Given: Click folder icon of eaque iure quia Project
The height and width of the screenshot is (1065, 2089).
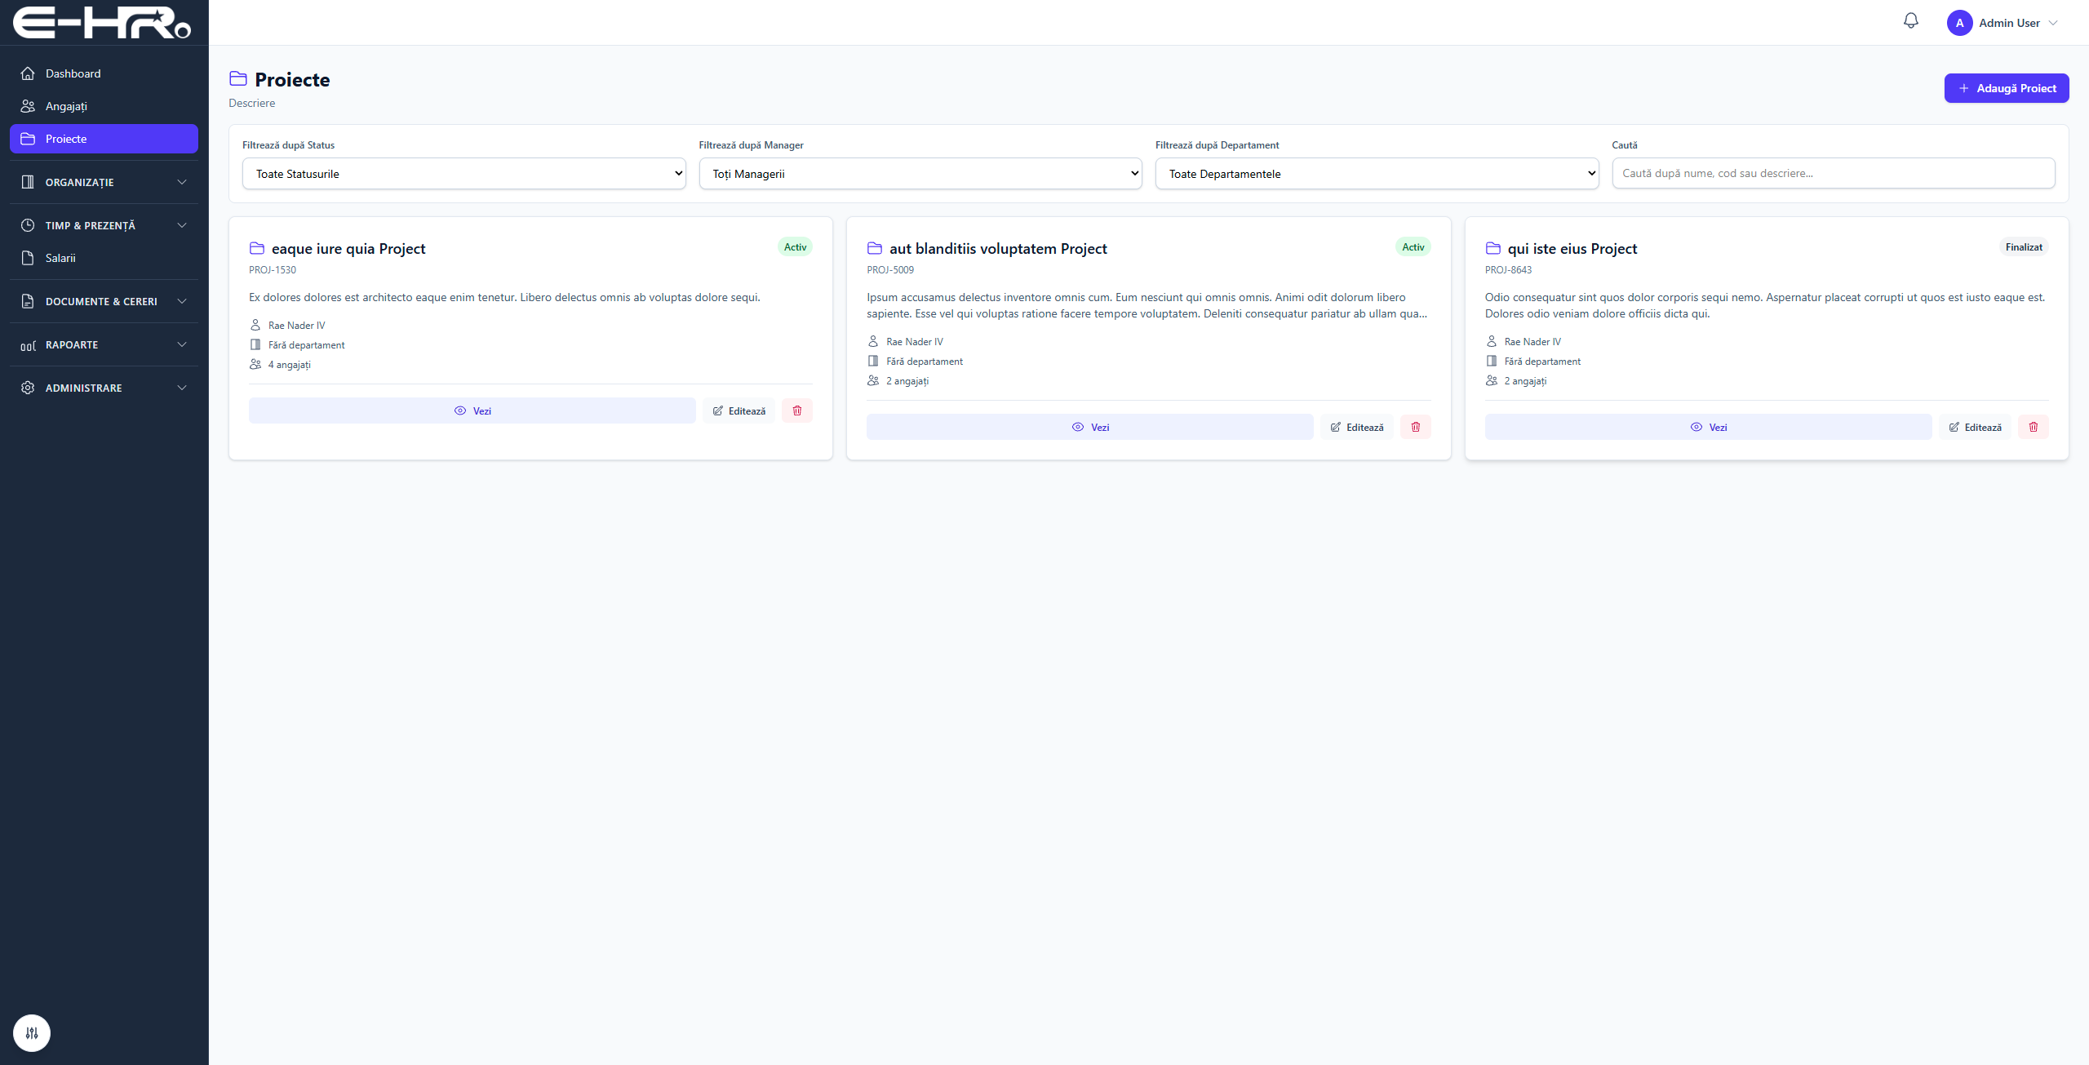Looking at the screenshot, I should (x=257, y=248).
